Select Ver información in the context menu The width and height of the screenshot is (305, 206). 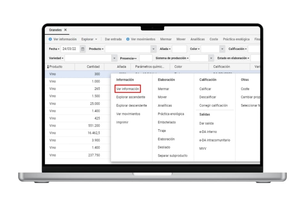[x=128, y=89]
